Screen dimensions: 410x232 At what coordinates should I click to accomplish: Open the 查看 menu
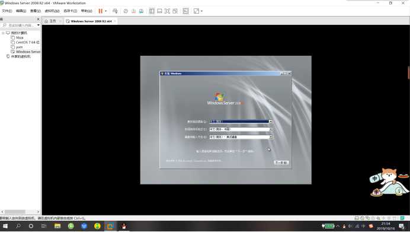point(36,11)
